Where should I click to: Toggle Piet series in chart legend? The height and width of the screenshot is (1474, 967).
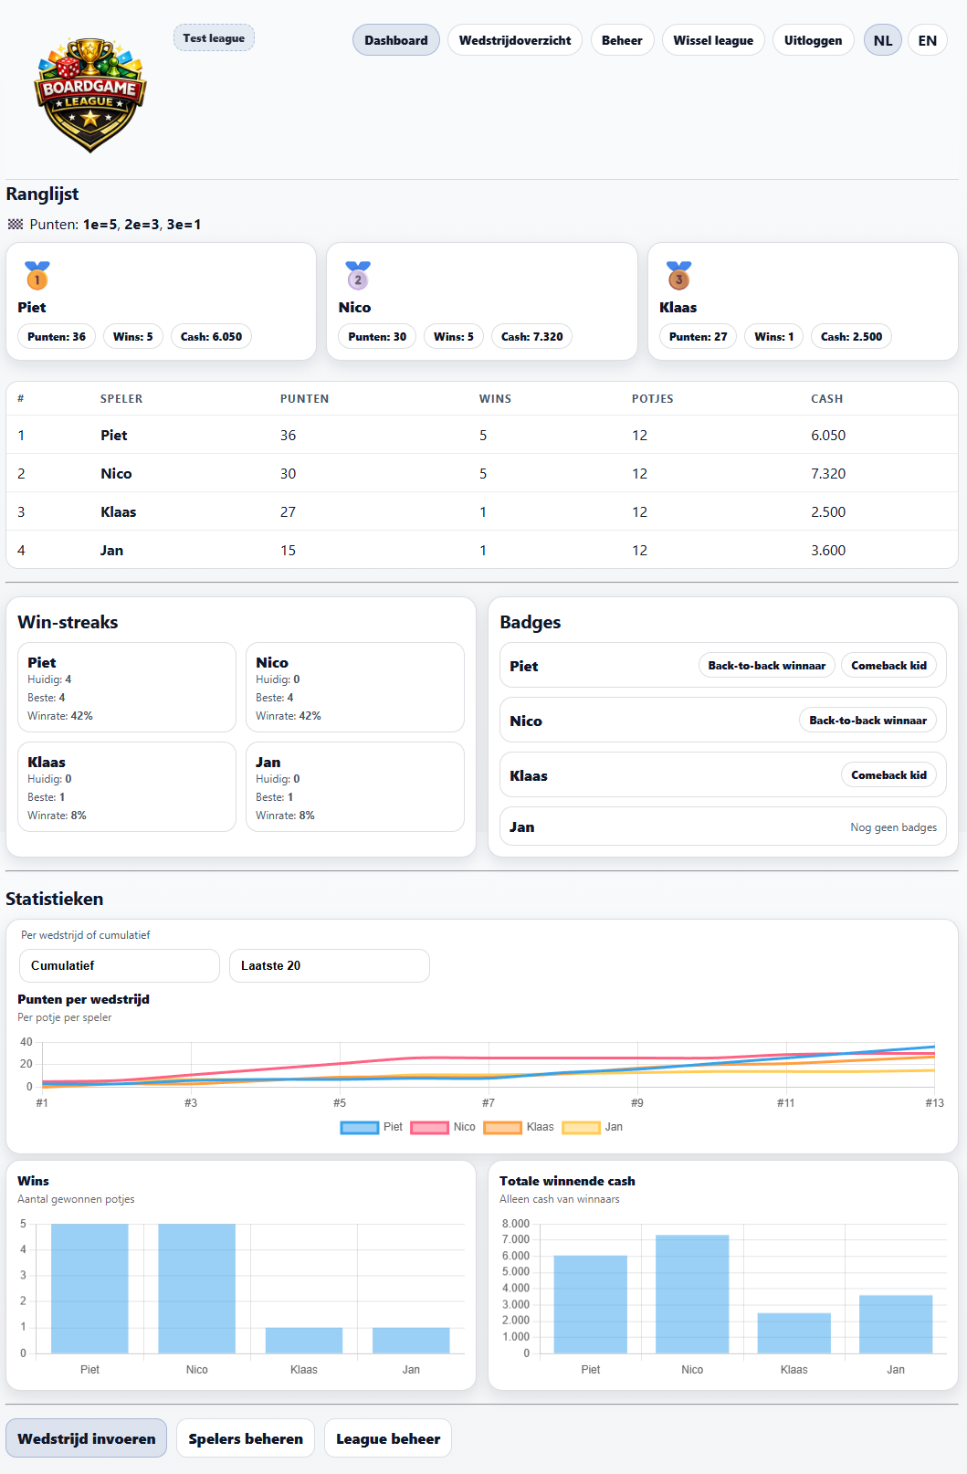click(360, 1127)
